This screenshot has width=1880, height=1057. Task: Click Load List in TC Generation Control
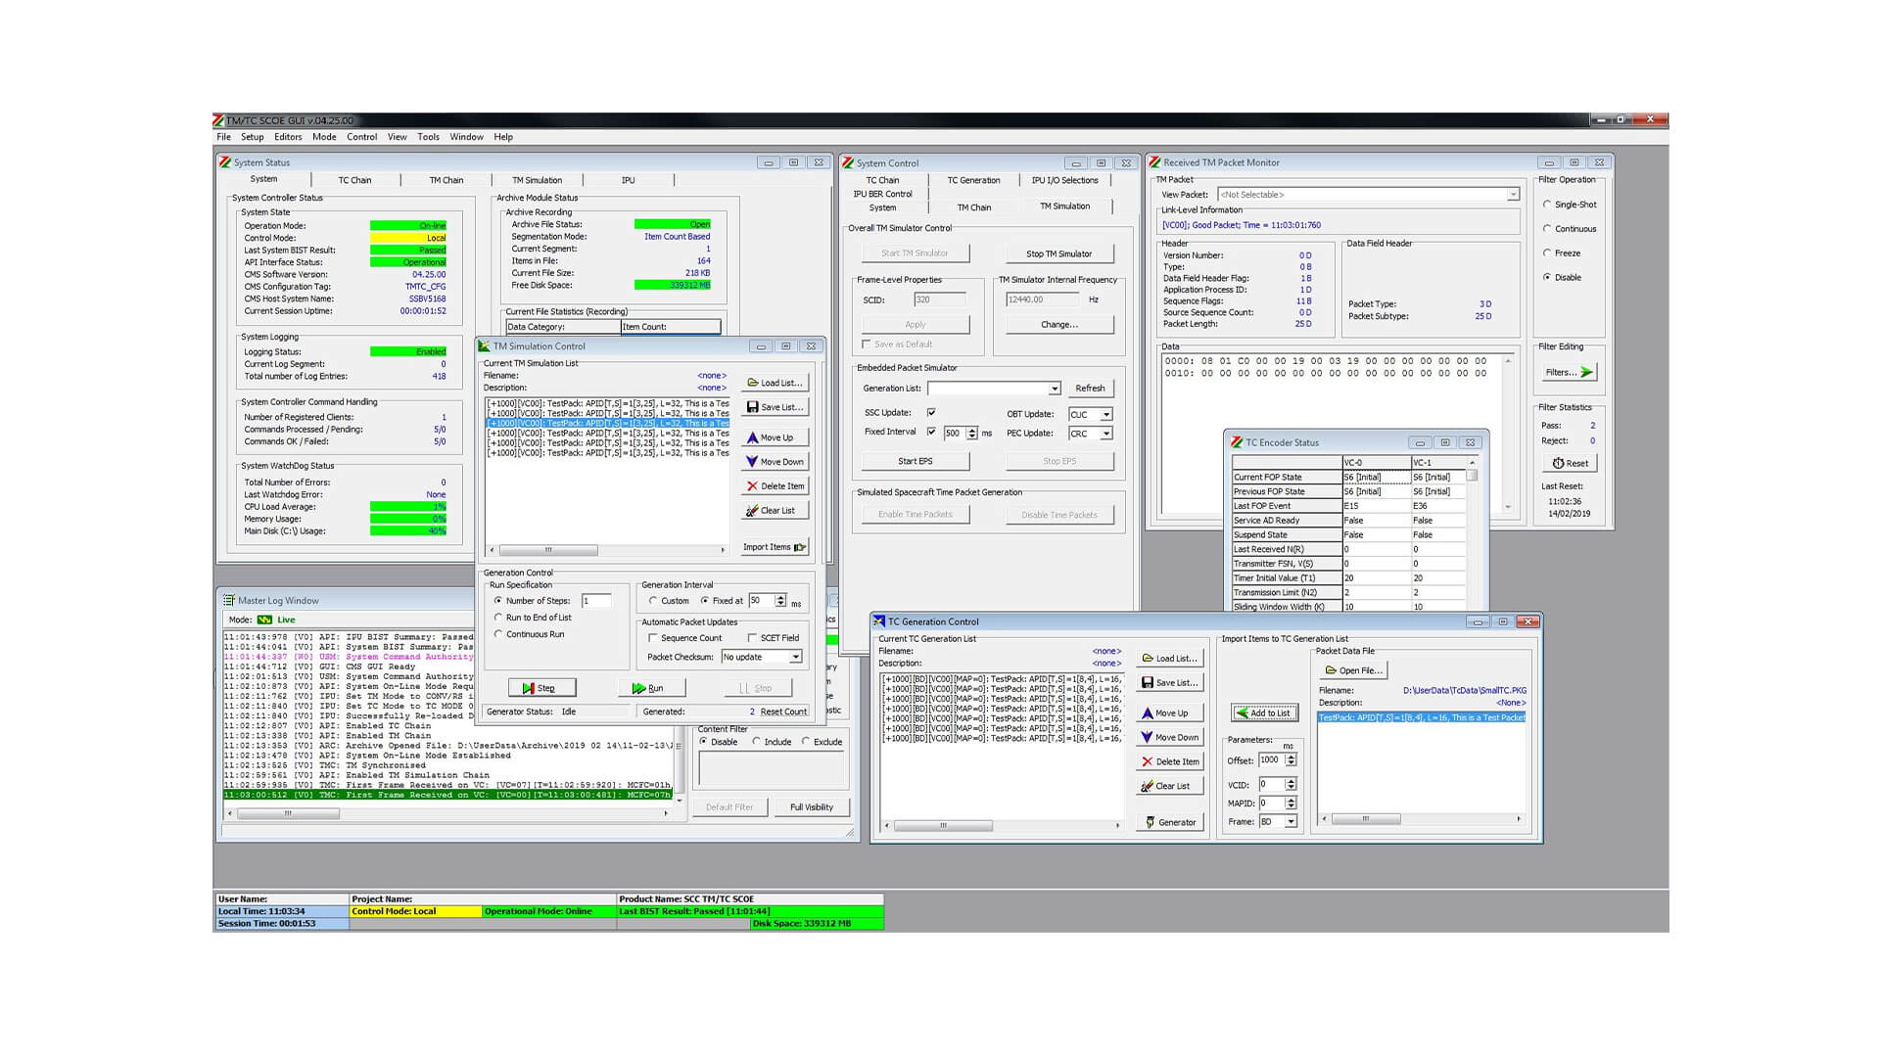1169,659
